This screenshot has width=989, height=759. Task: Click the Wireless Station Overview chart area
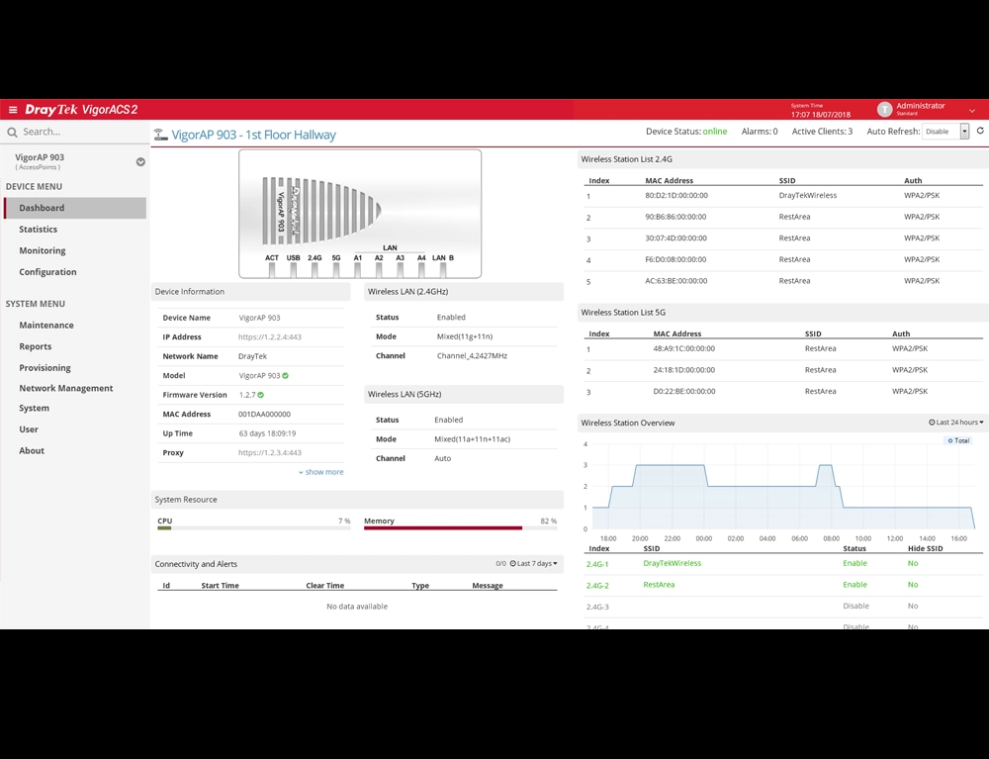click(782, 487)
